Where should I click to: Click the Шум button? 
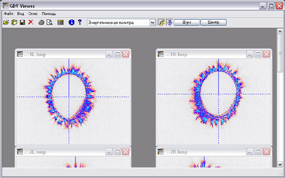coord(187,22)
